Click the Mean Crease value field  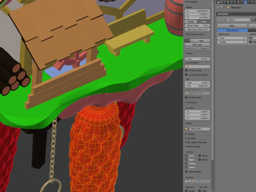point(197,26)
